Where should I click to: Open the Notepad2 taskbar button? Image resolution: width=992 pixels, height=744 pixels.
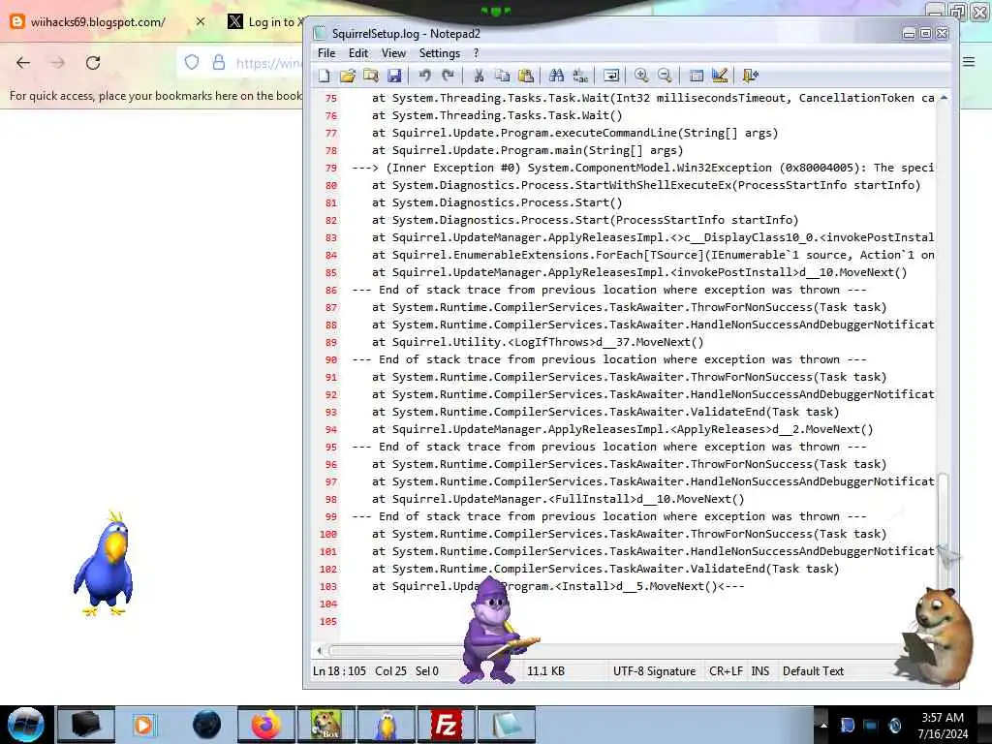[x=506, y=725]
